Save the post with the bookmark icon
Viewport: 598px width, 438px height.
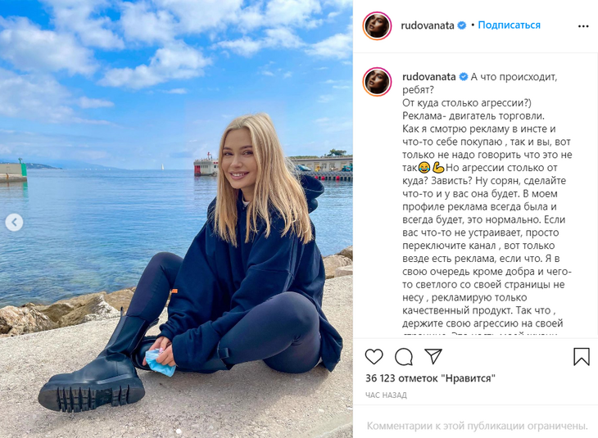point(582,356)
